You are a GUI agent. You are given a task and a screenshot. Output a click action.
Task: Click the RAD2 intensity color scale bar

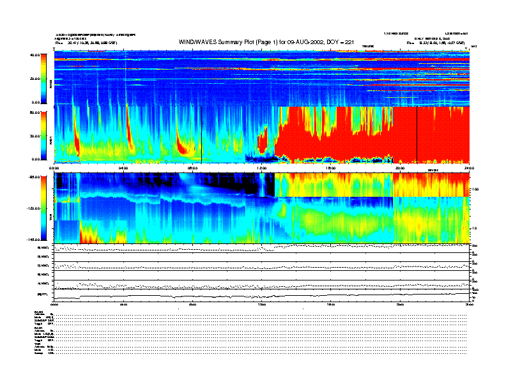coord(43,79)
